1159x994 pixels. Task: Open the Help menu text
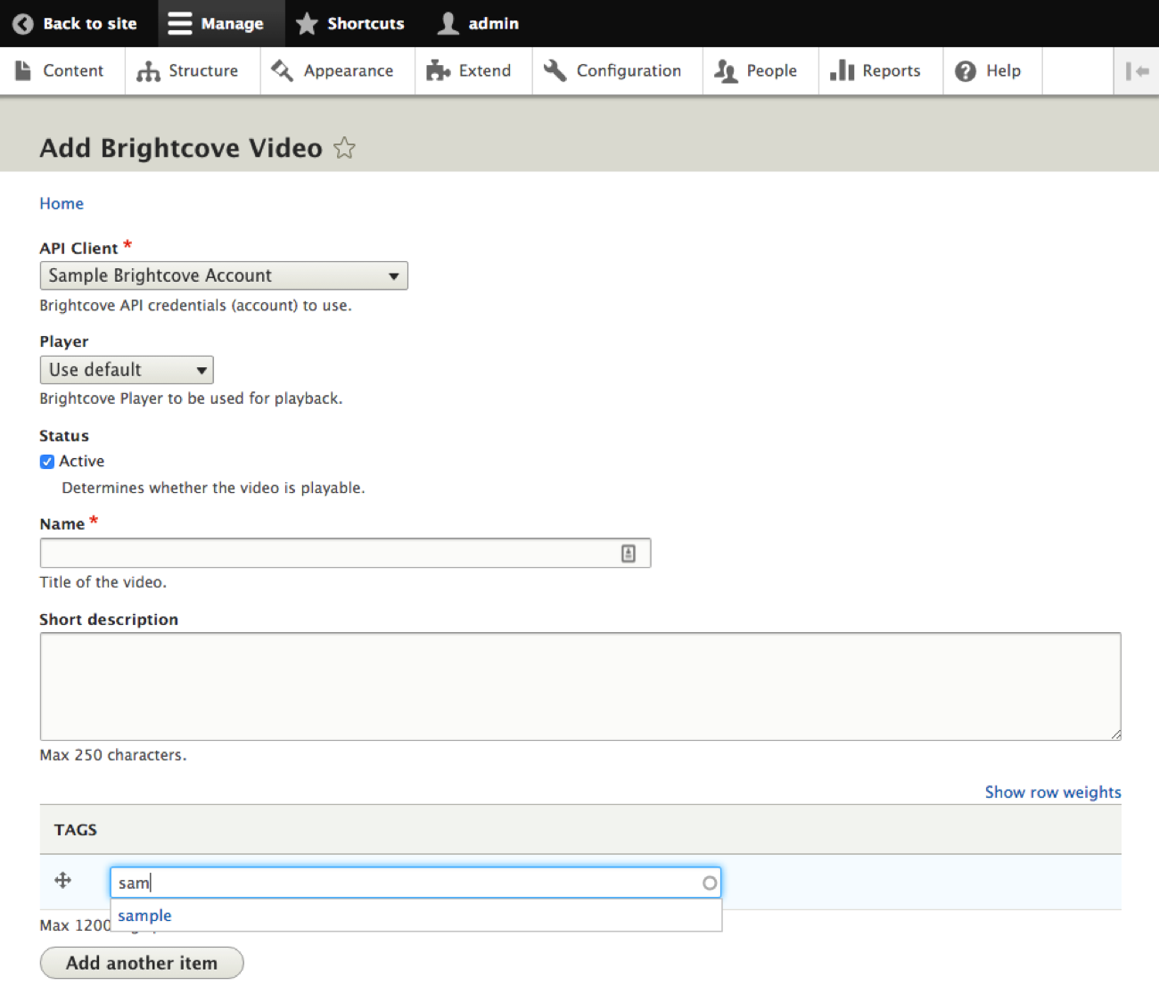(1003, 71)
